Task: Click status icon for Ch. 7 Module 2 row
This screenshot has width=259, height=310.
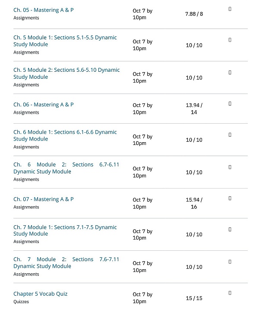Action: [230, 262]
